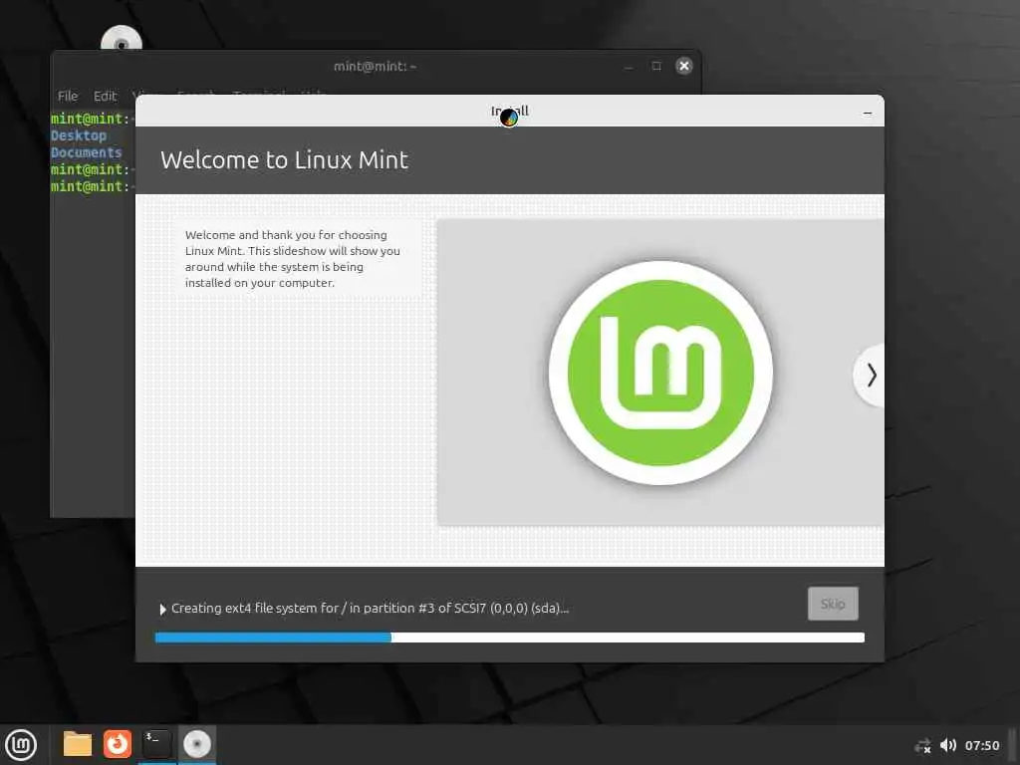Maximize the mint@mint terminal window
Screen dimensions: 1020x765
click(x=656, y=66)
